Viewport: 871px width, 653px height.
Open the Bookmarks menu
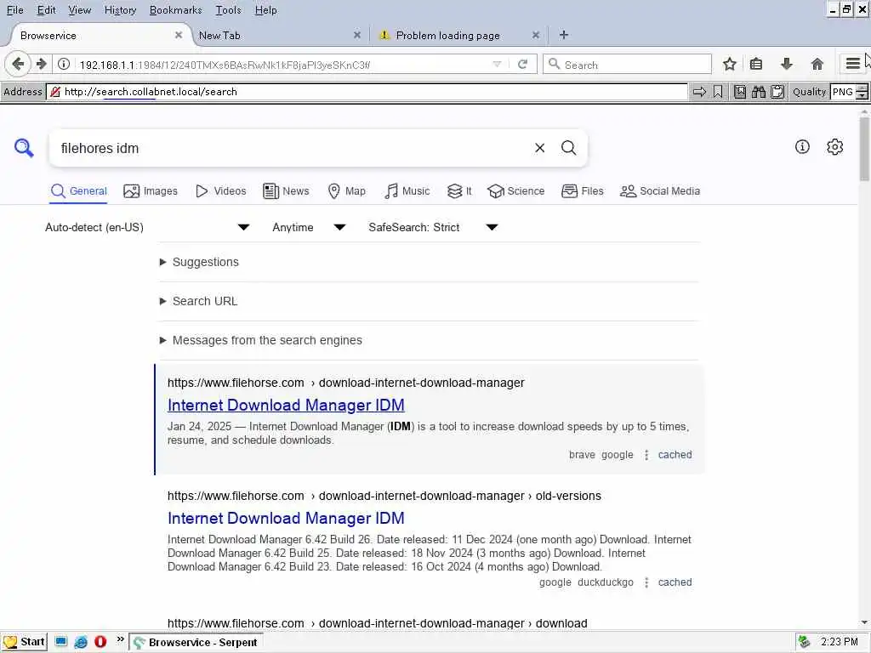point(175,10)
